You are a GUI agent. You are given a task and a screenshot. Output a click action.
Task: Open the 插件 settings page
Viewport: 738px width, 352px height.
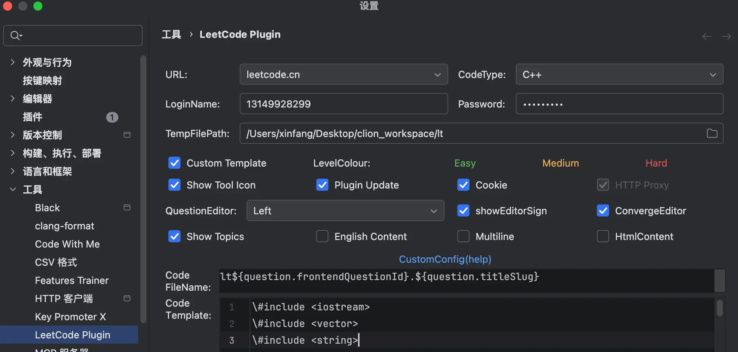coord(33,117)
